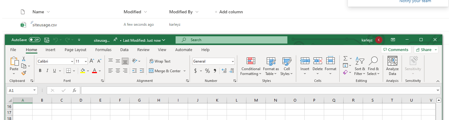Click the Comments button

(396, 50)
